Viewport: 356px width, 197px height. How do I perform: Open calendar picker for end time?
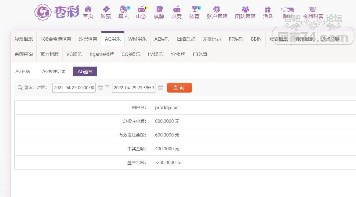[x=160, y=88]
